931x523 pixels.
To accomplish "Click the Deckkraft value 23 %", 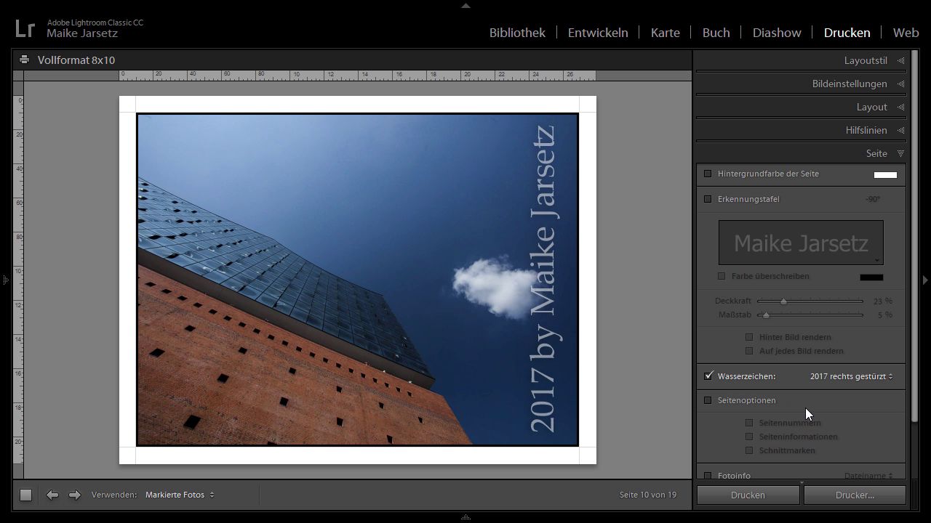I will (x=882, y=301).
